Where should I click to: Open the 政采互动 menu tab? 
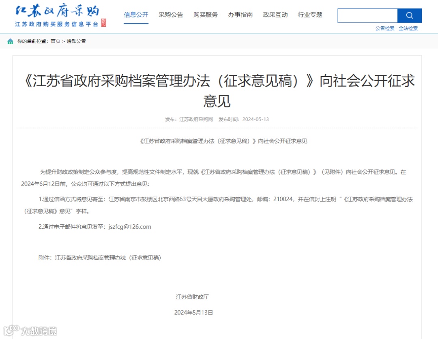[x=275, y=15]
